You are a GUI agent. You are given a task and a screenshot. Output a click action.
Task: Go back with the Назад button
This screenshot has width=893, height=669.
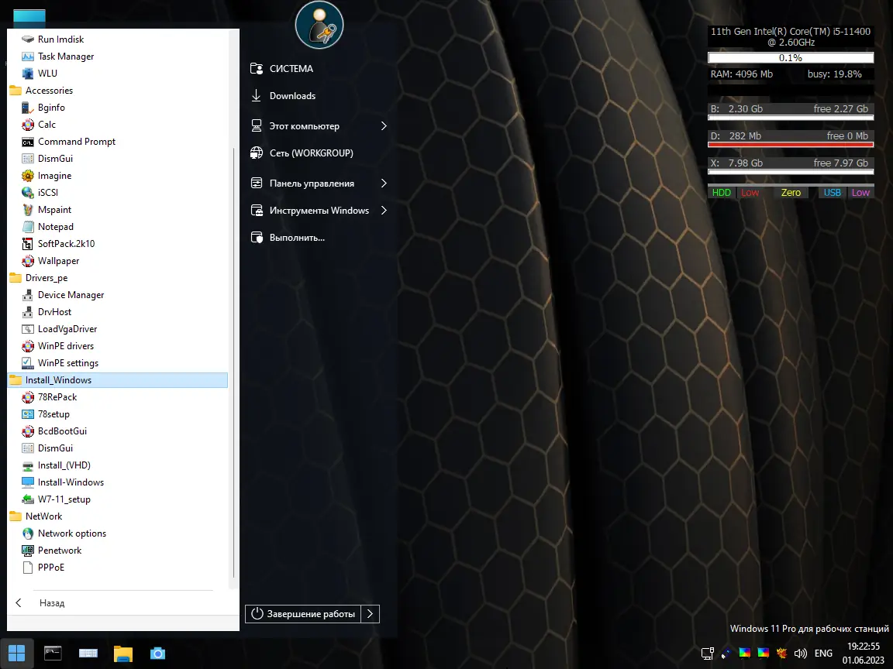point(52,604)
